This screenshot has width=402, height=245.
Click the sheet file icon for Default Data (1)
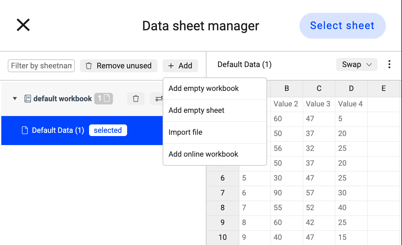point(25,131)
